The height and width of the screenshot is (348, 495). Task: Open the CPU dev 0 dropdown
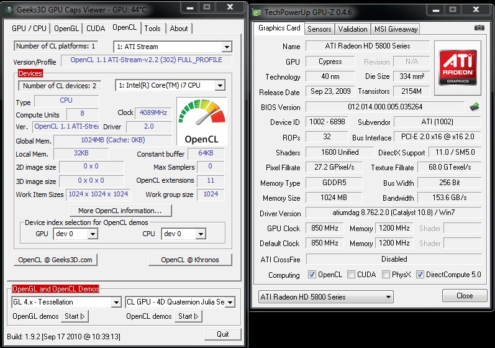[x=201, y=234]
